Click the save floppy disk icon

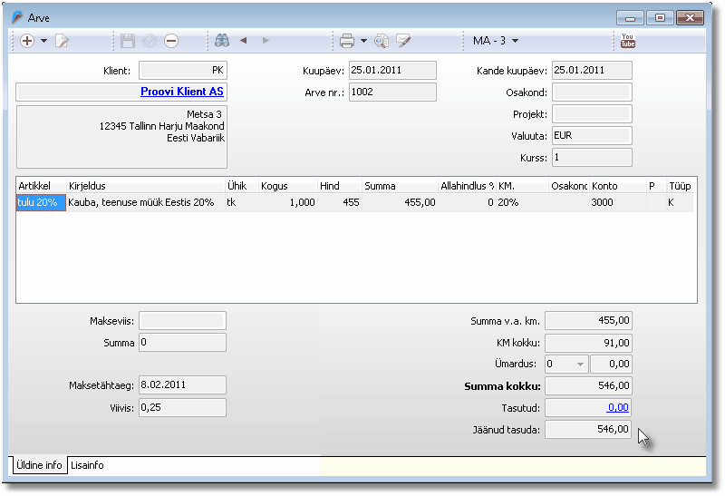tap(128, 41)
